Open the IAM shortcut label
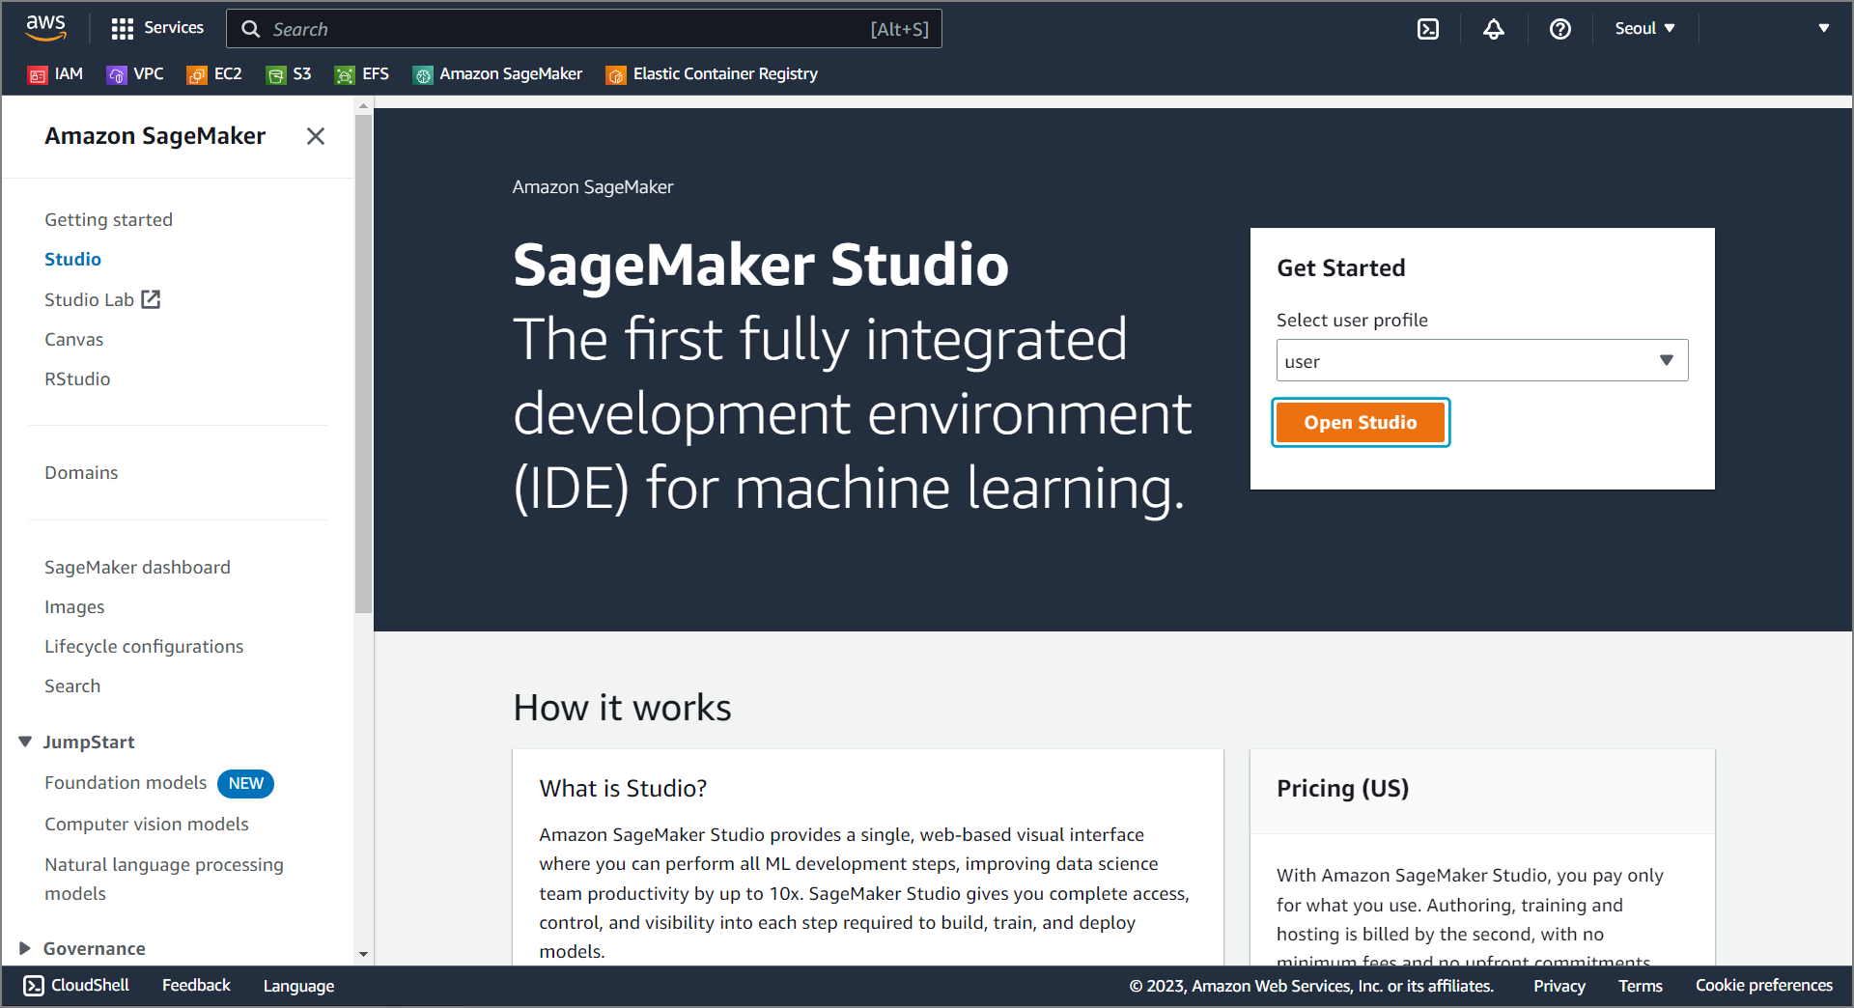Viewport: 1854px width, 1008px height. 69,74
